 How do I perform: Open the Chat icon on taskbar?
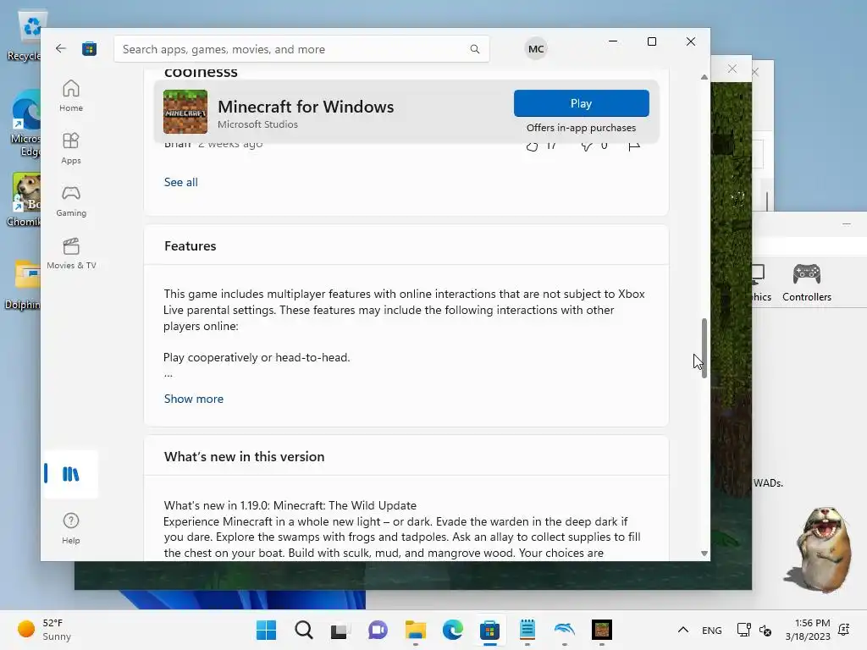378,630
